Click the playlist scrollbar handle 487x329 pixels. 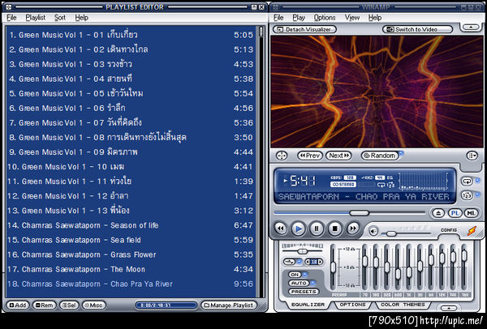pyautogui.click(x=261, y=32)
